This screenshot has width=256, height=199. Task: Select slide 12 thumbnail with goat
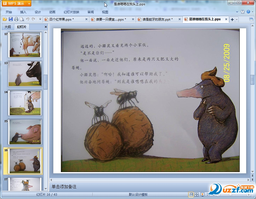25,45
